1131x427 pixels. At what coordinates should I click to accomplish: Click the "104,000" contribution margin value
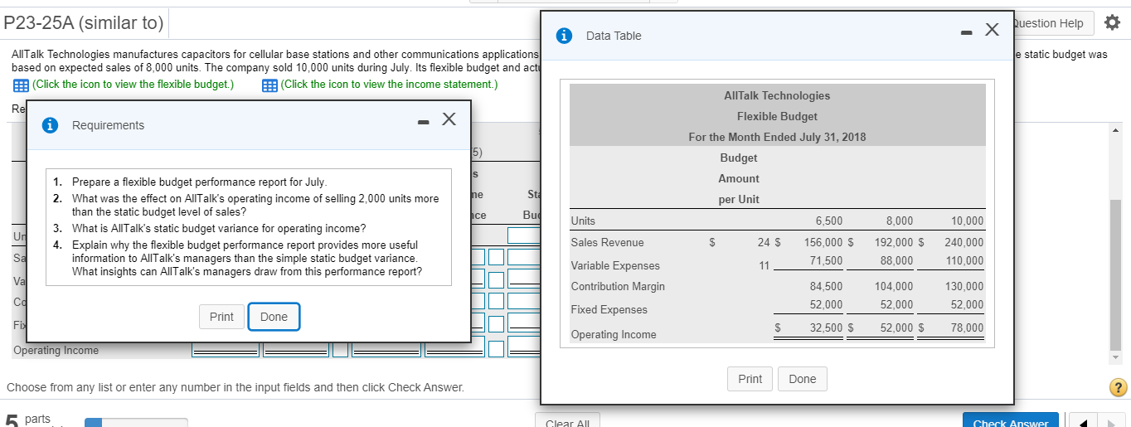(894, 287)
